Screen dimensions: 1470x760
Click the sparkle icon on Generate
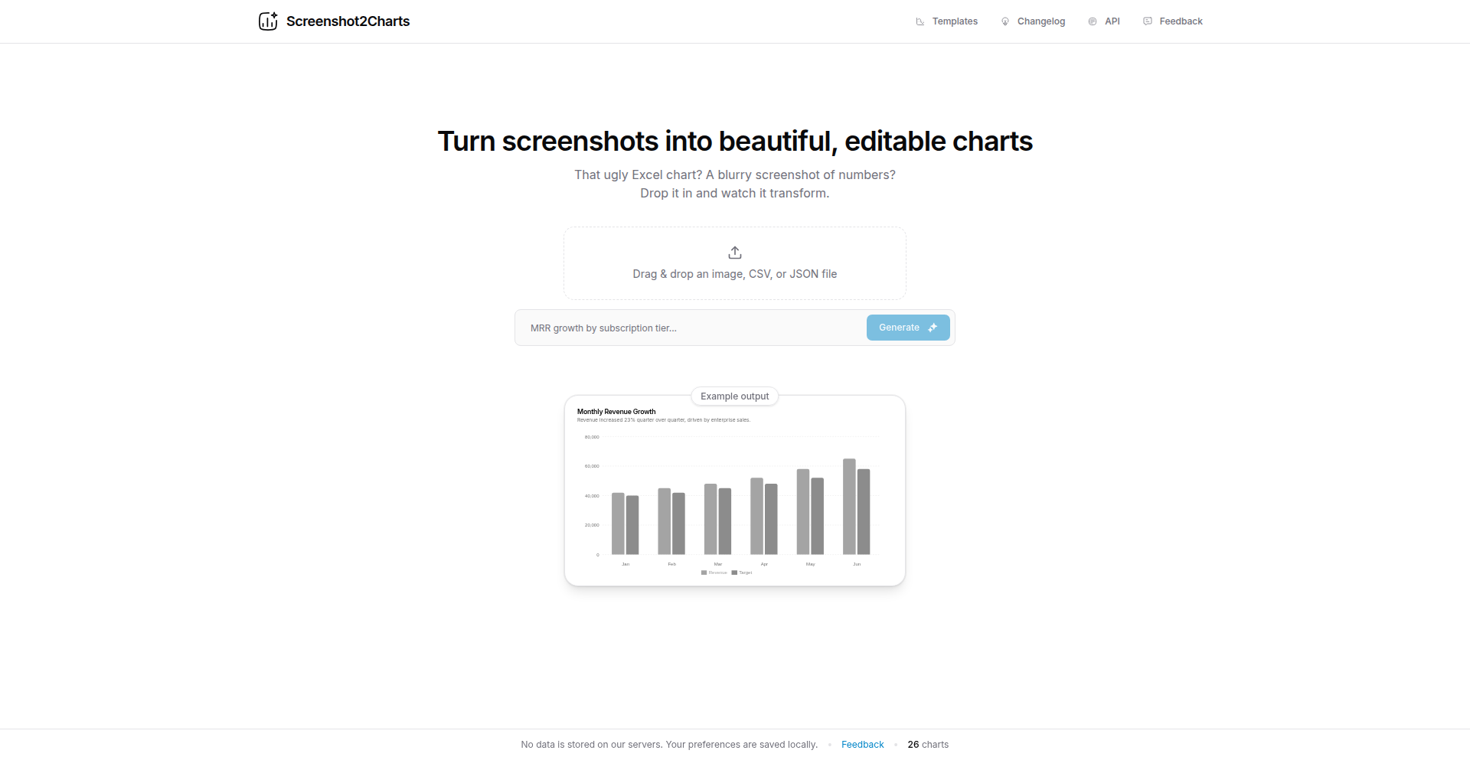[933, 328]
